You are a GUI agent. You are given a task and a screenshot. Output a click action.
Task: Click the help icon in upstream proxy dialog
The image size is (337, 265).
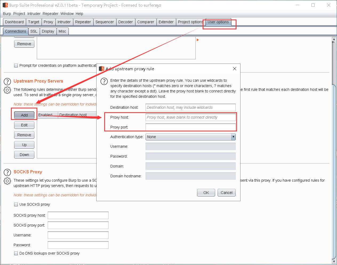[104, 81]
